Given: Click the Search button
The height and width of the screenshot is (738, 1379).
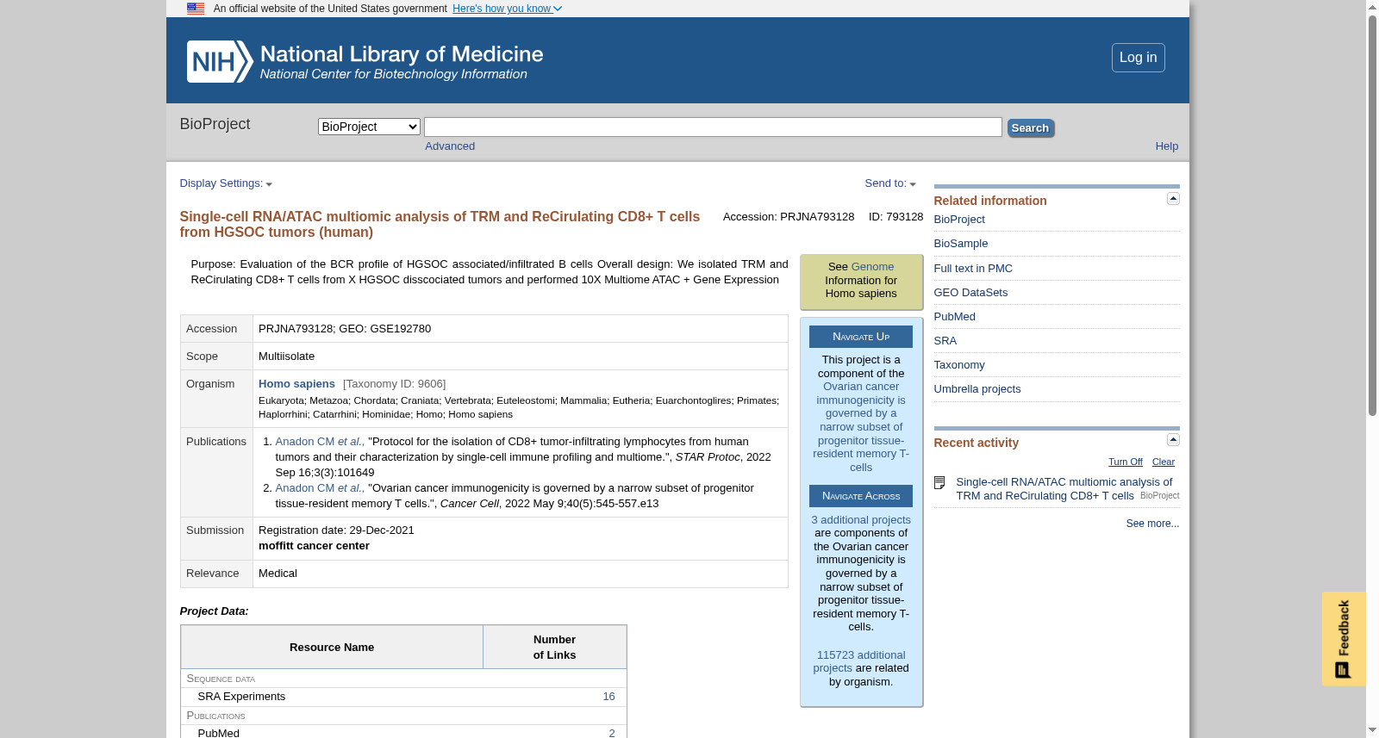Looking at the screenshot, I should pyautogui.click(x=1030, y=128).
